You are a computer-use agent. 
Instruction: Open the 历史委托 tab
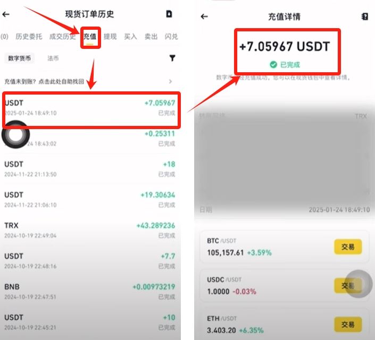click(29, 37)
